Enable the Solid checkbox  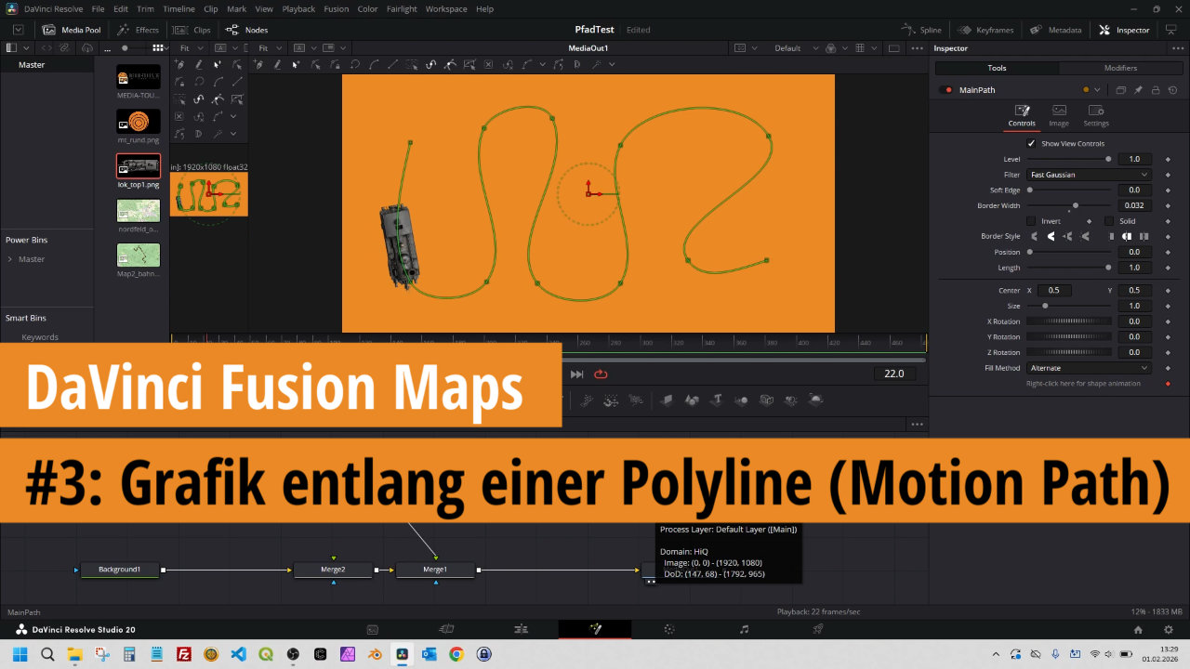1108,221
